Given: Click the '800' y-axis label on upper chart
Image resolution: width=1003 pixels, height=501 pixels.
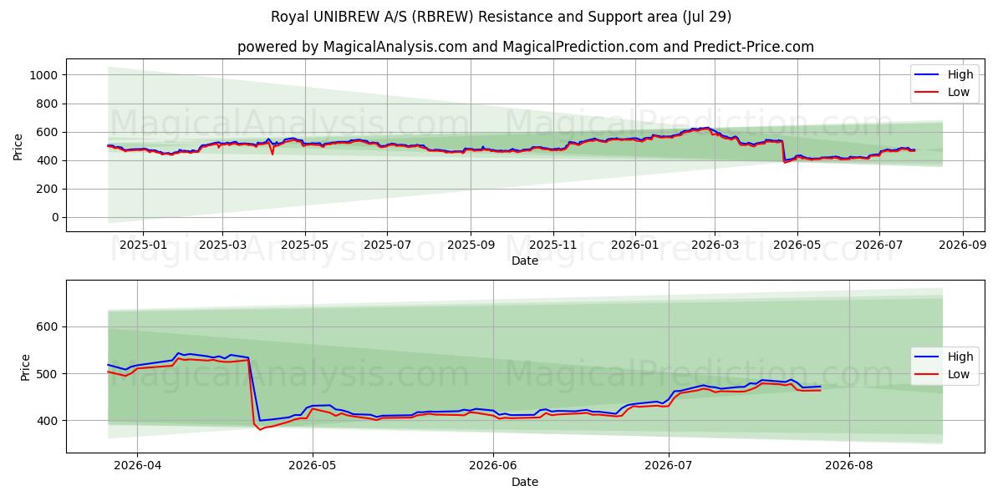Looking at the screenshot, I should point(47,104).
